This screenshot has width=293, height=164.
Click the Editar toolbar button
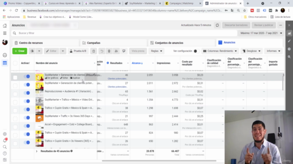(x=51, y=51)
